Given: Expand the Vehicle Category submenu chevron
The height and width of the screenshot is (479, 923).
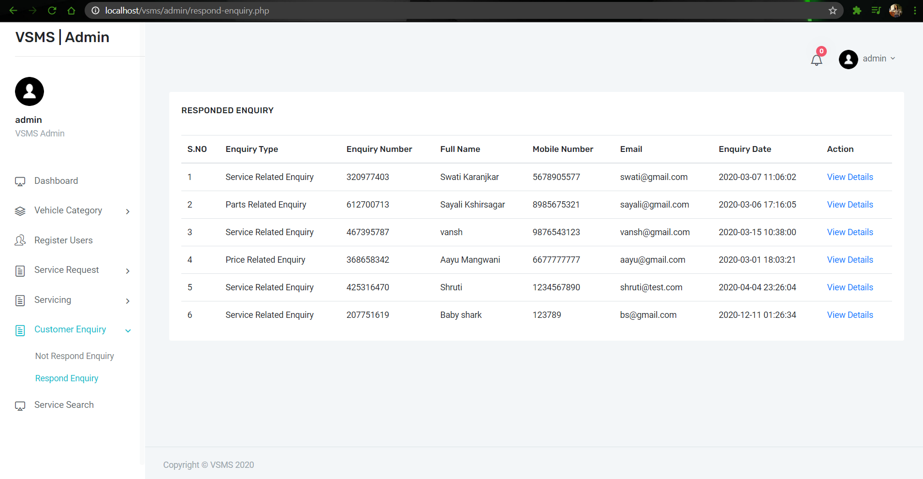Looking at the screenshot, I should click(x=128, y=211).
